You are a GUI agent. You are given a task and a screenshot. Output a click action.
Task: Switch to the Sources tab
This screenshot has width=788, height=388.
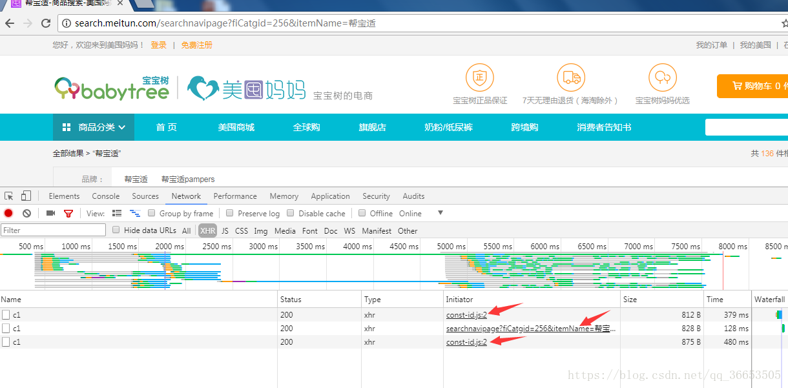click(145, 196)
